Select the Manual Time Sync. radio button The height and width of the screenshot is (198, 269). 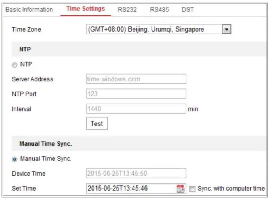[x=14, y=160]
